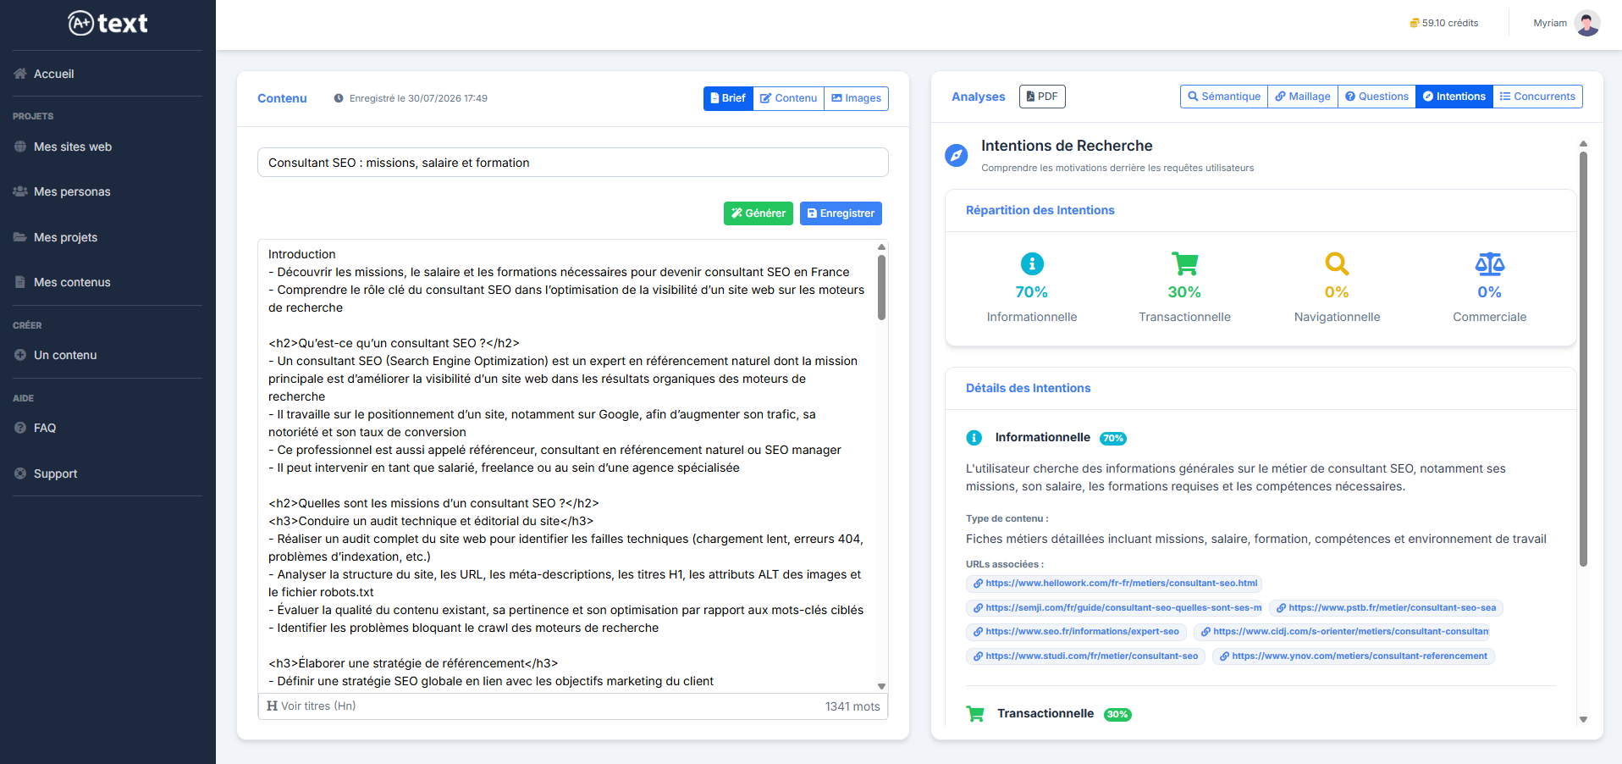Open the Concurrents analysis tab
The width and height of the screenshot is (1622, 764).
(x=1537, y=97)
